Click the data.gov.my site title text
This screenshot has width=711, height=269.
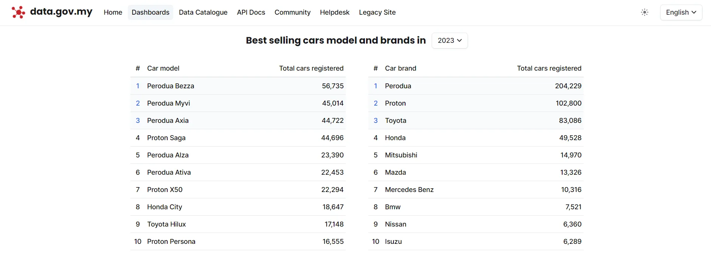(61, 12)
